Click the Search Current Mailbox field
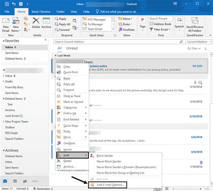Viewport: 213px width, 191px height. pyautogui.click(x=116, y=42)
